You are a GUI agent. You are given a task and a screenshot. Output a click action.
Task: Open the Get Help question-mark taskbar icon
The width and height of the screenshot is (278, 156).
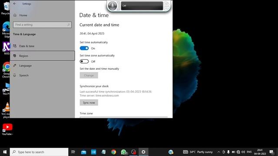pos(171,152)
